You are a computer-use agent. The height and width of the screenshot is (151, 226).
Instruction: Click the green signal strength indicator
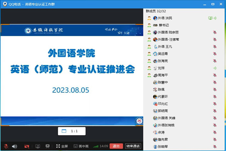coord(96,146)
